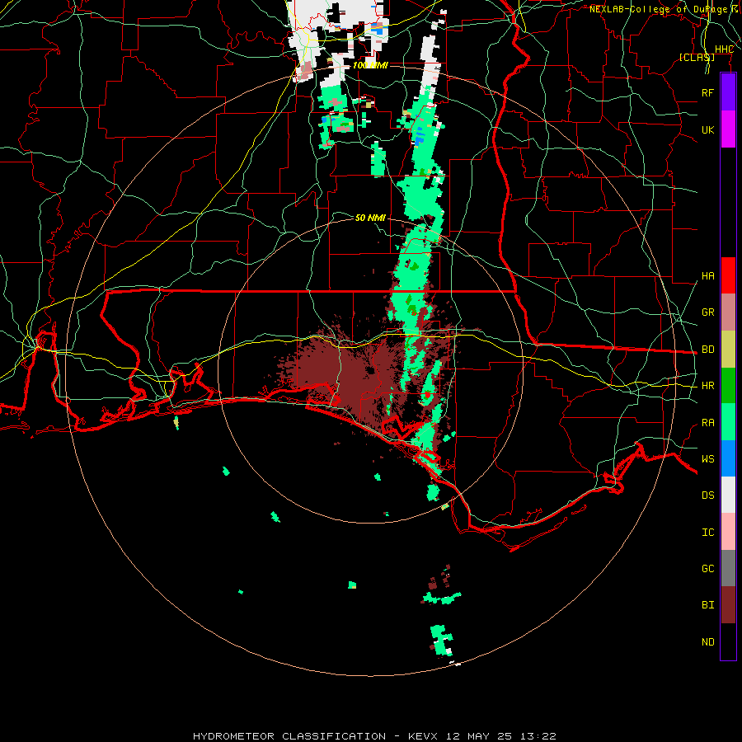Click the BD legend label
This screenshot has height=742, width=742.
click(x=708, y=349)
